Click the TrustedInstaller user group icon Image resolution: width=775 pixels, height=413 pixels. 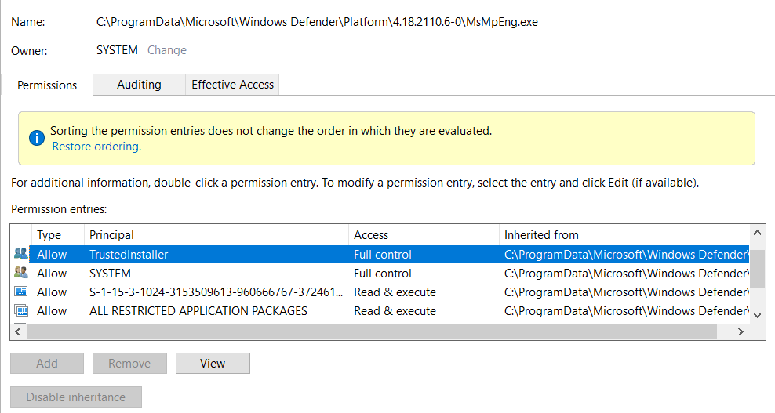pyautogui.click(x=20, y=254)
